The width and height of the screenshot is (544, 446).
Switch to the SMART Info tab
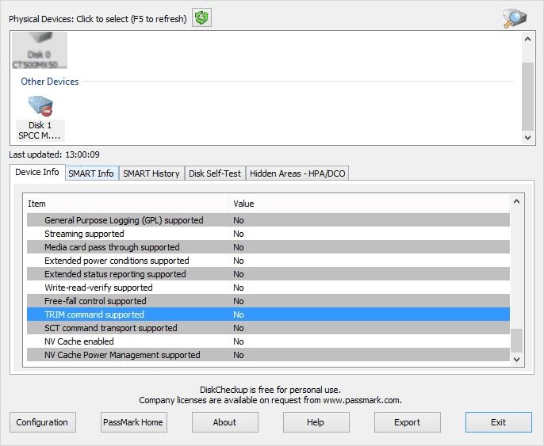(x=91, y=173)
